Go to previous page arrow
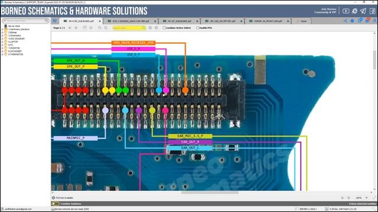Screen dimensions: 378x212 70,28
